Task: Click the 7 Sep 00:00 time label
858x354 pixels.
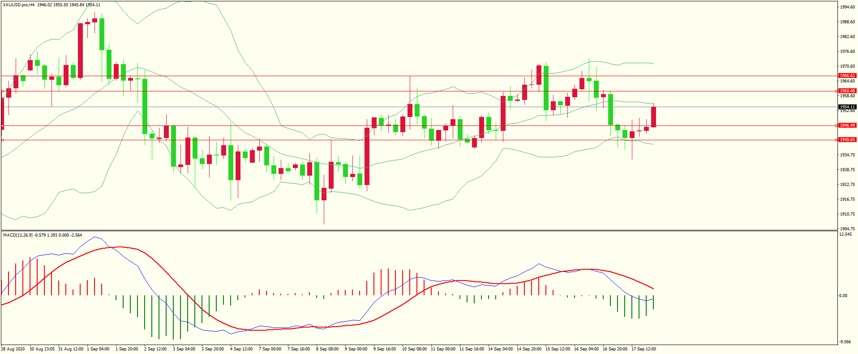Action: (x=270, y=349)
